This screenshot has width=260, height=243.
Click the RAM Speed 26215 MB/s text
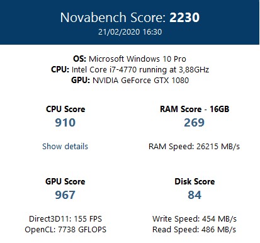click(194, 146)
